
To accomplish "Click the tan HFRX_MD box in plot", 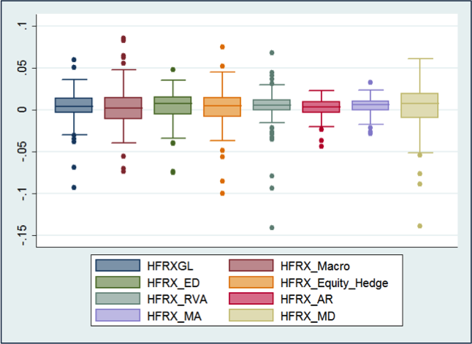I will tap(420, 105).
